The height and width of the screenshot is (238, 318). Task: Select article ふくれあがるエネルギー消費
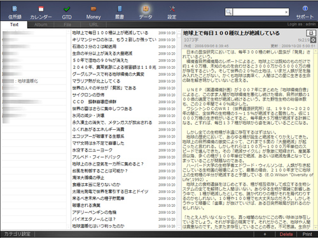[124, 129]
